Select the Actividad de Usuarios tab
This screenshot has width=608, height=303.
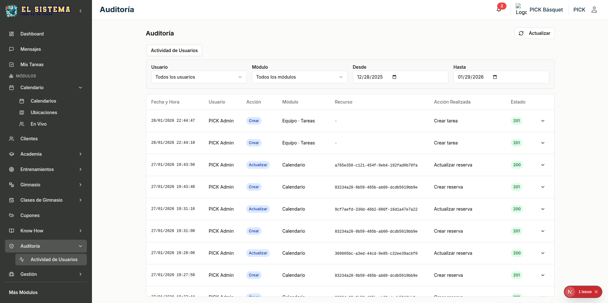coord(174,50)
